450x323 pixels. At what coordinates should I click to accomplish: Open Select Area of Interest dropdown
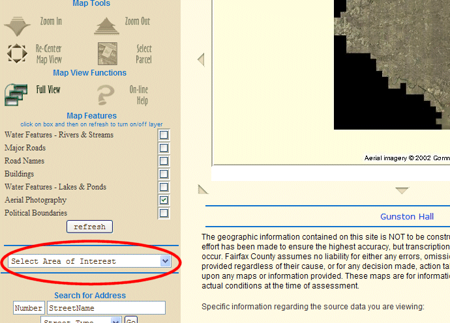click(89, 261)
